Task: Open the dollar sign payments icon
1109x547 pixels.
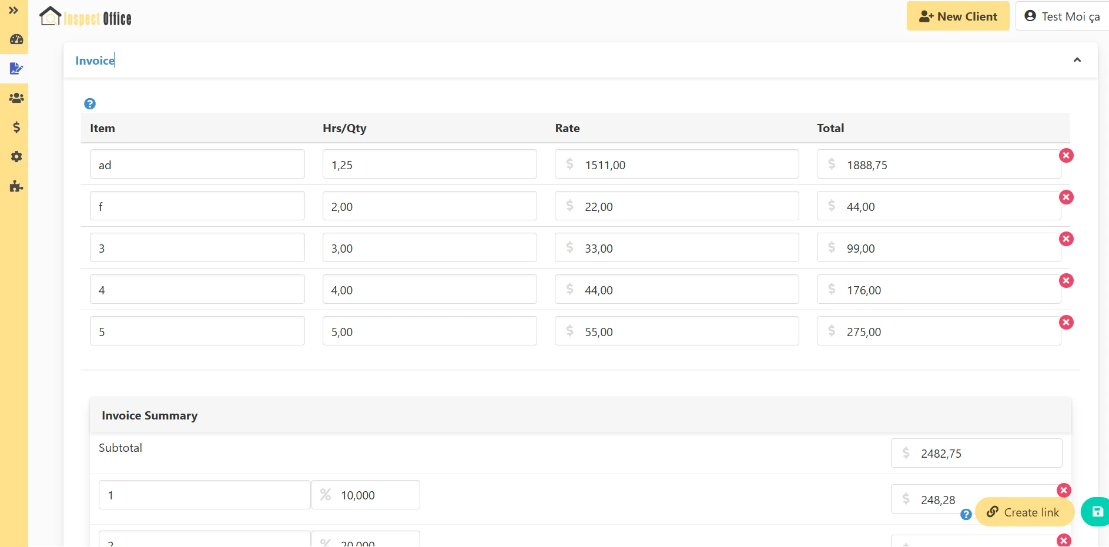Action: coord(16,127)
